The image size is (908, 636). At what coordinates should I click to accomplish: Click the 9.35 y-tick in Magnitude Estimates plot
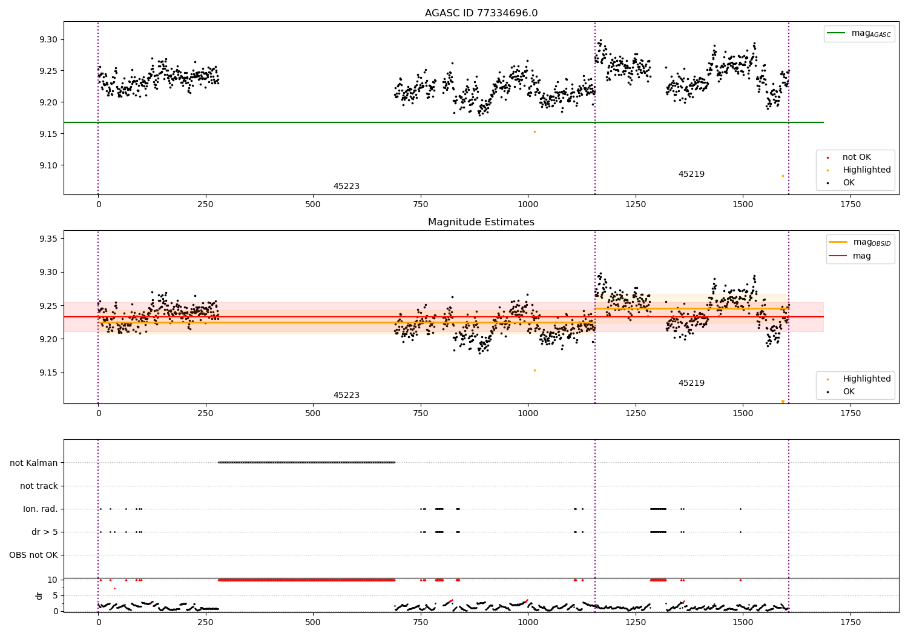coord(48,239)
